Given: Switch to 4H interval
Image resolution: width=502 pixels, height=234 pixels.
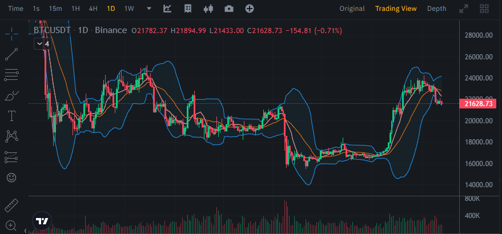Looking at the screenshot, I should [93, 9].
